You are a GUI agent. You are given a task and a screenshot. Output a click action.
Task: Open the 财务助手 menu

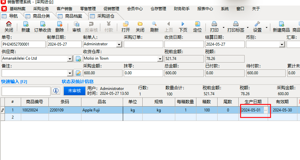coord(182,9)
